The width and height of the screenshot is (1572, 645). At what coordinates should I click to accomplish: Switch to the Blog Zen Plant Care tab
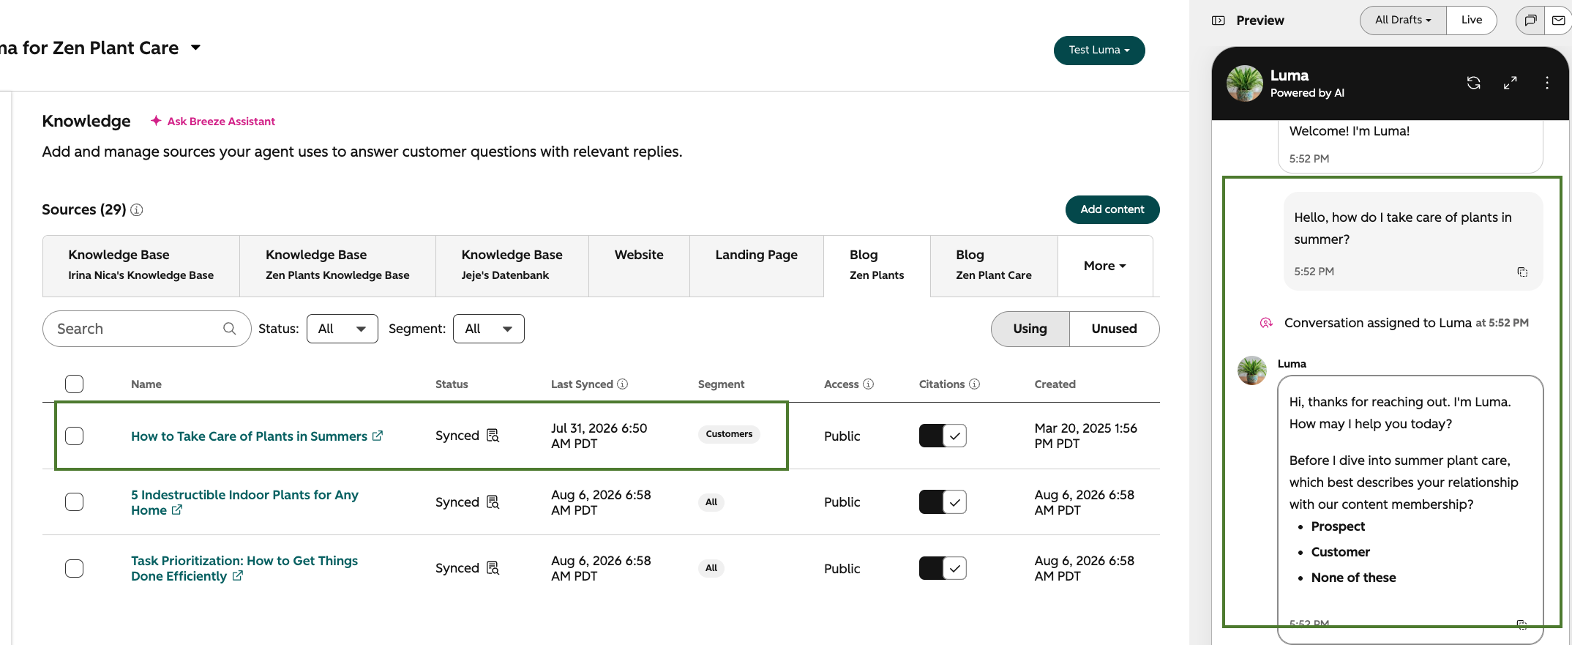point(994,265)
